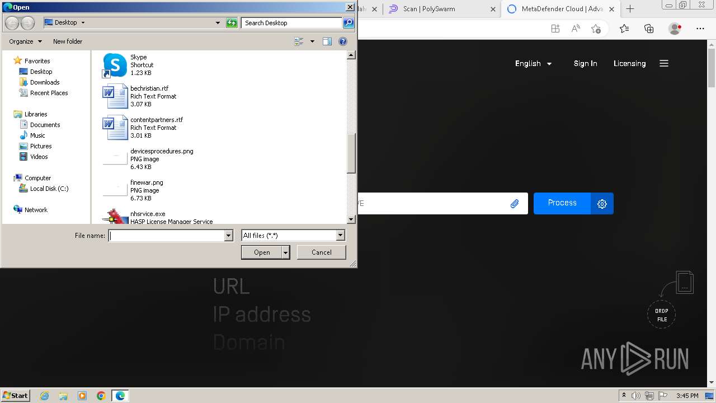The height and width of the screenshot is (403, 716).
Task: Open Edge Favorites list icon
Action: coord(624,29)
